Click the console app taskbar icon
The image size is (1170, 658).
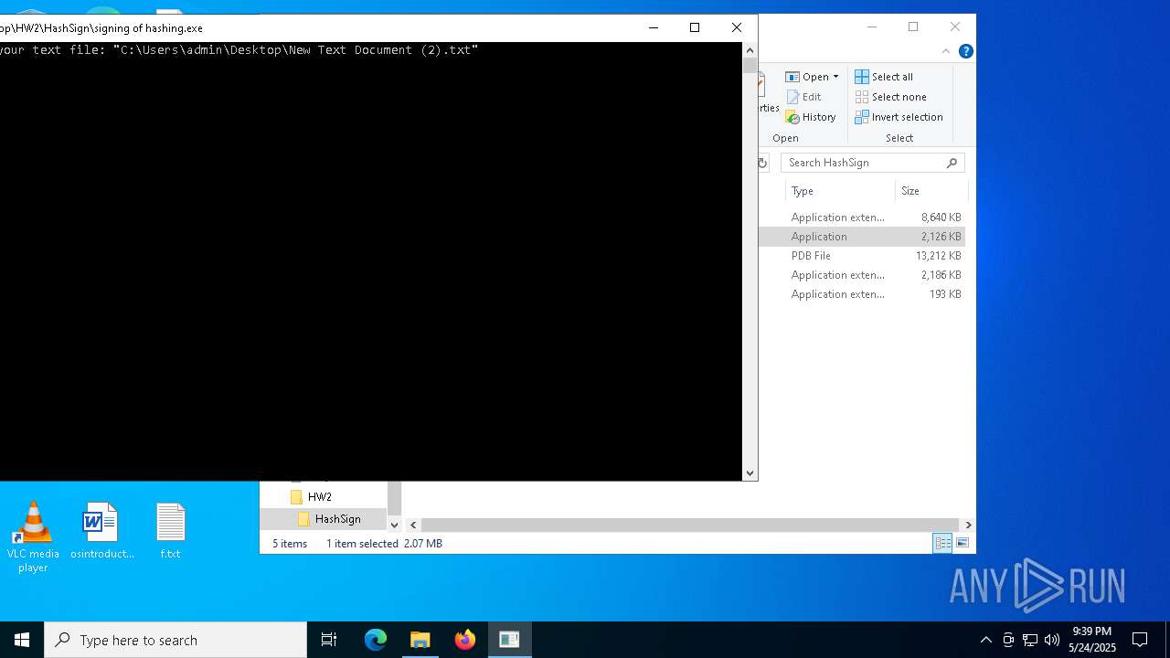(x=510, y=640)
